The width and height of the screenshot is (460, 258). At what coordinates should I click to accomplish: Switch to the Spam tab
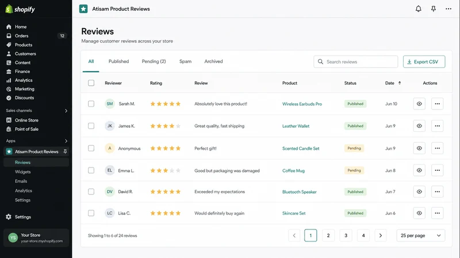185,61
